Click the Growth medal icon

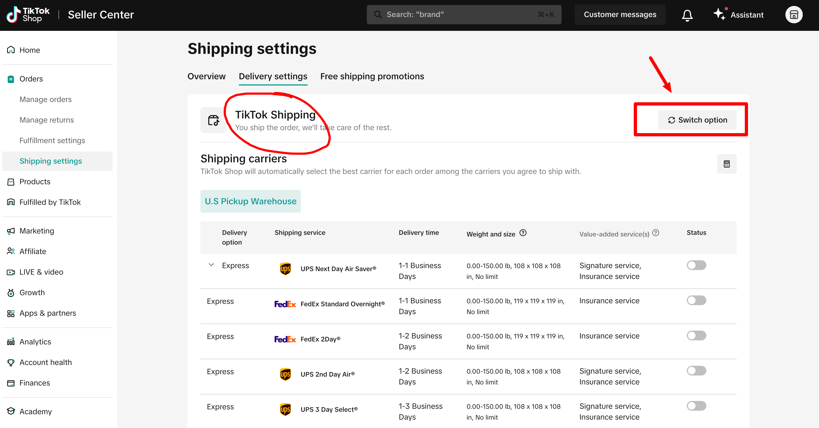(11, 292)
